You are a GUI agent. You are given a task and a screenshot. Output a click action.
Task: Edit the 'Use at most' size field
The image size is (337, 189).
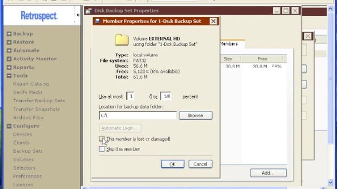[x=130, y=97]
